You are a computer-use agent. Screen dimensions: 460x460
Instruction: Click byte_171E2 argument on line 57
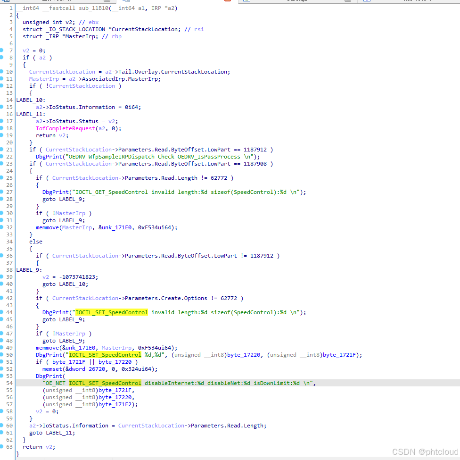115,404
